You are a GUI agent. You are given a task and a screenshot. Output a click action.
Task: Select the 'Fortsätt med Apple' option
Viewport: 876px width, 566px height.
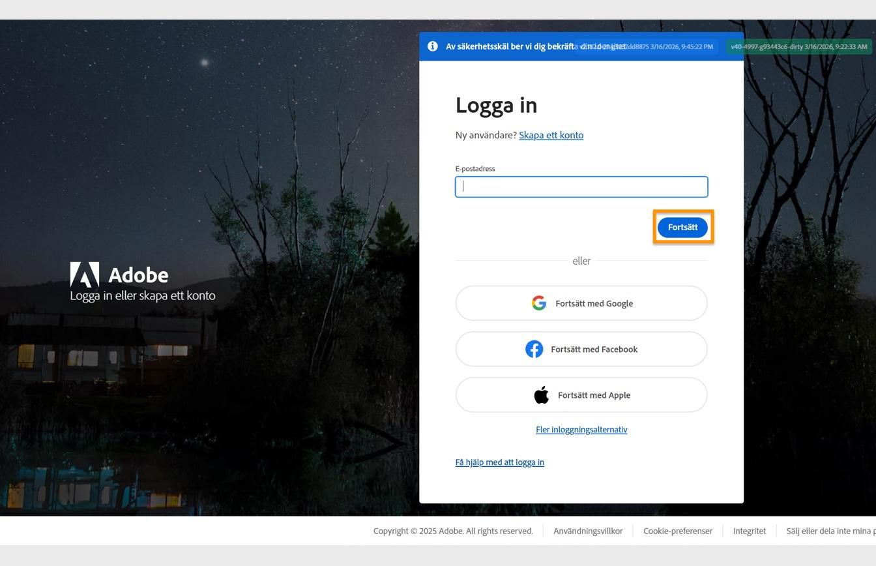pyautogui.click(x=581, y=395)
